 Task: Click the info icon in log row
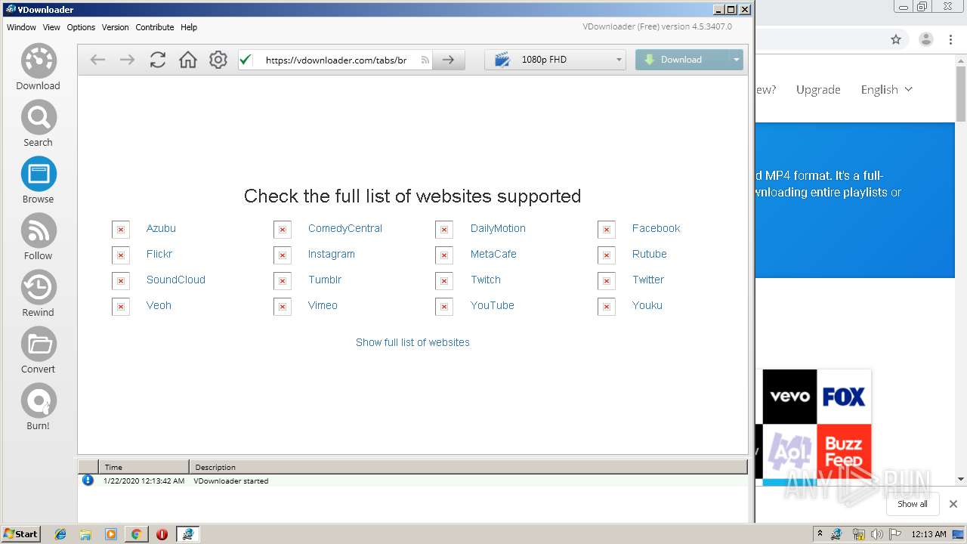(88, 480)
